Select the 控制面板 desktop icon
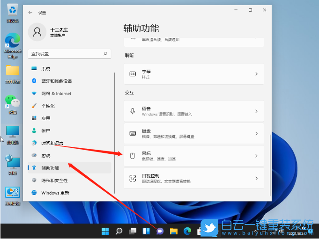 13,196
